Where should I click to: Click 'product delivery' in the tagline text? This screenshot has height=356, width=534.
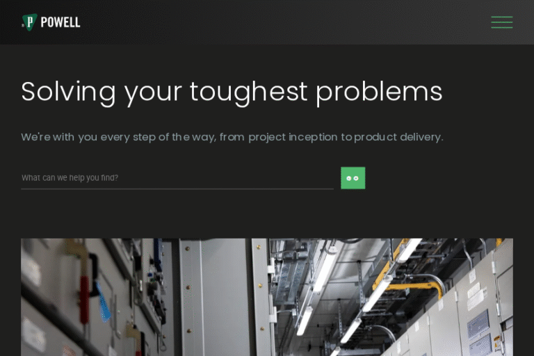(x=398, y=137)
